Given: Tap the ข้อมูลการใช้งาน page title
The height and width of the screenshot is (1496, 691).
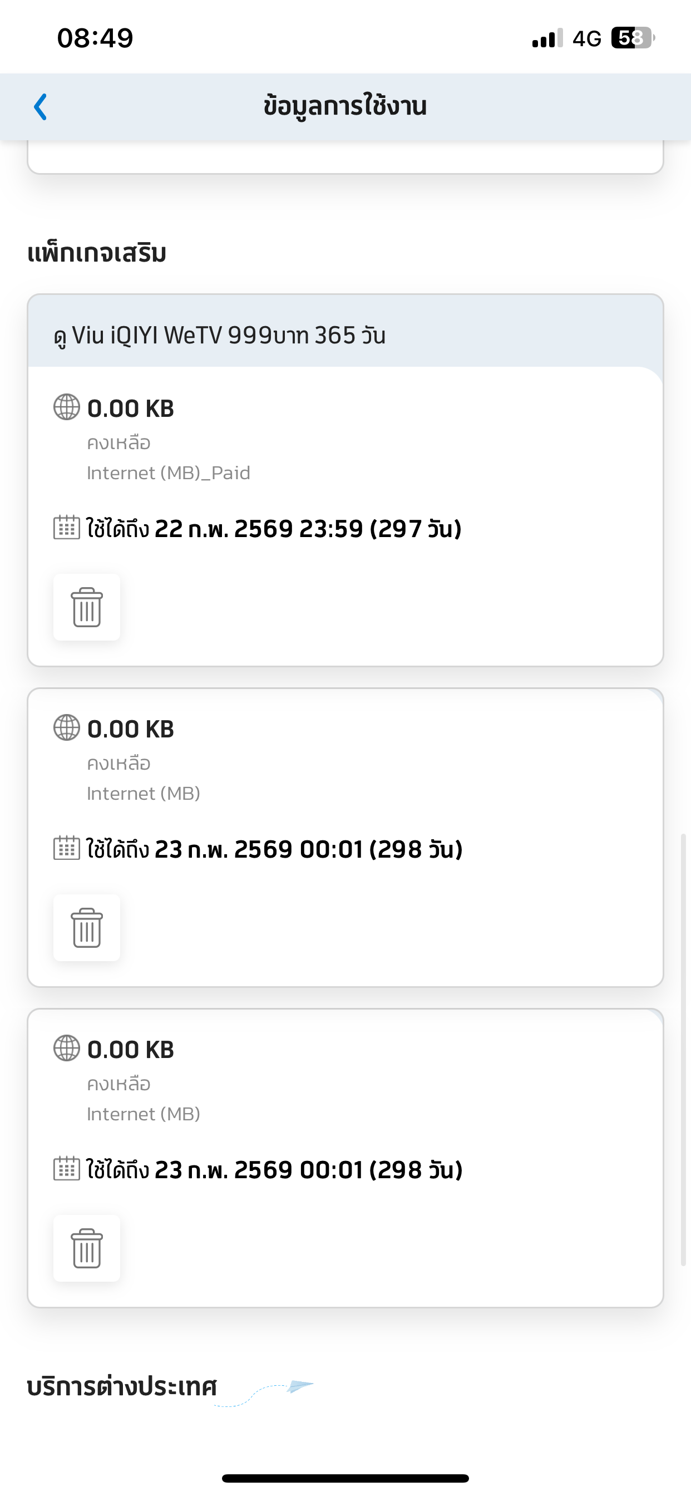Looking at the screenshot, I should click(345, 106).
